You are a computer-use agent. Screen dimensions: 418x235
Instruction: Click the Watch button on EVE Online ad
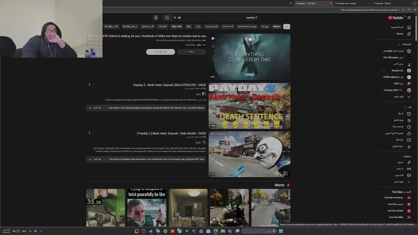pyautogui.click(x=191, y=52)
